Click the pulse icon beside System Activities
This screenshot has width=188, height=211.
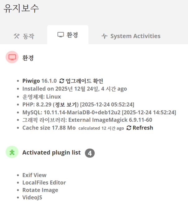pos(105,36)
